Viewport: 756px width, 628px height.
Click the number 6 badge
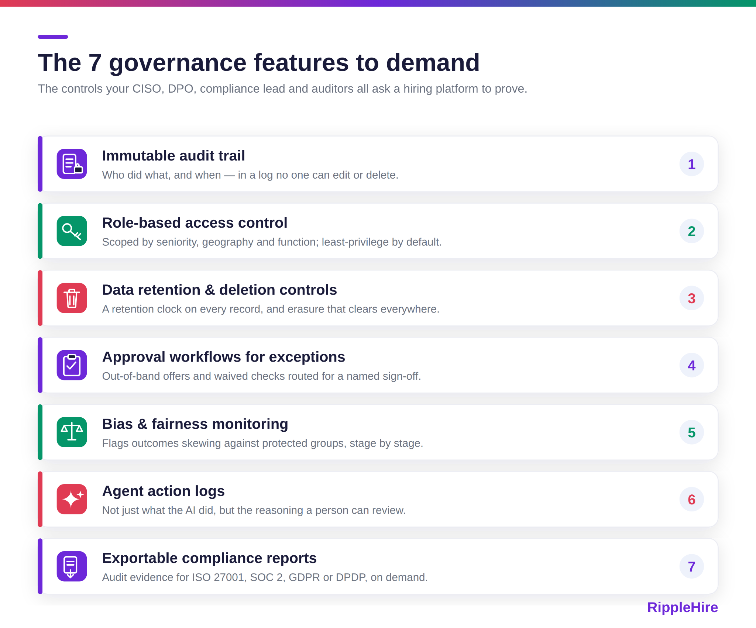[691, 499]
